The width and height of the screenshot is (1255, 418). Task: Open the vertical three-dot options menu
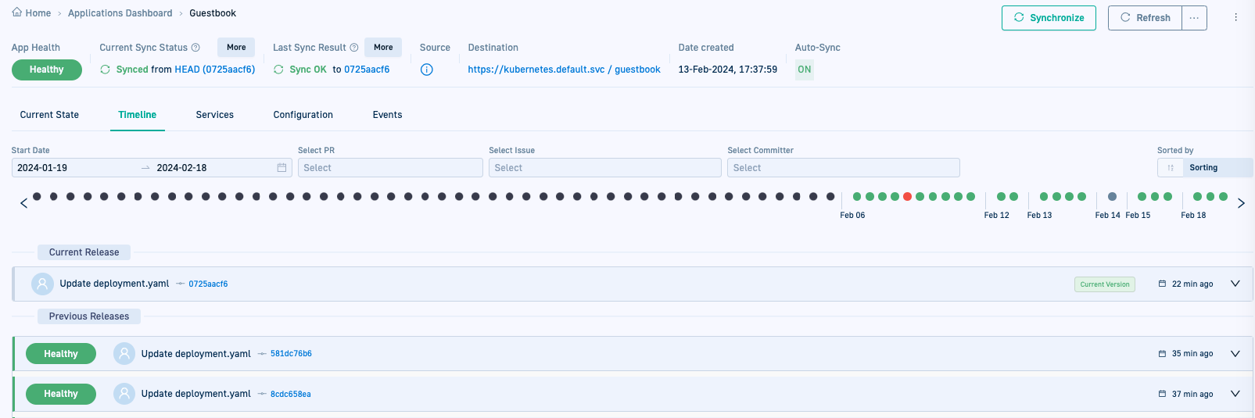[1235, 17]
